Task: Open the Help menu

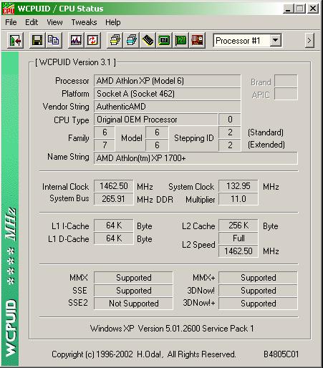Action: (113, 22)
